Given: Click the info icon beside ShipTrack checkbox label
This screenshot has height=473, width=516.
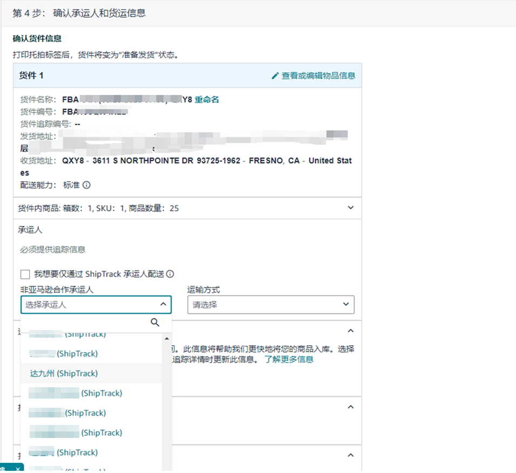Looking at the screenshot, I should 170,274.
